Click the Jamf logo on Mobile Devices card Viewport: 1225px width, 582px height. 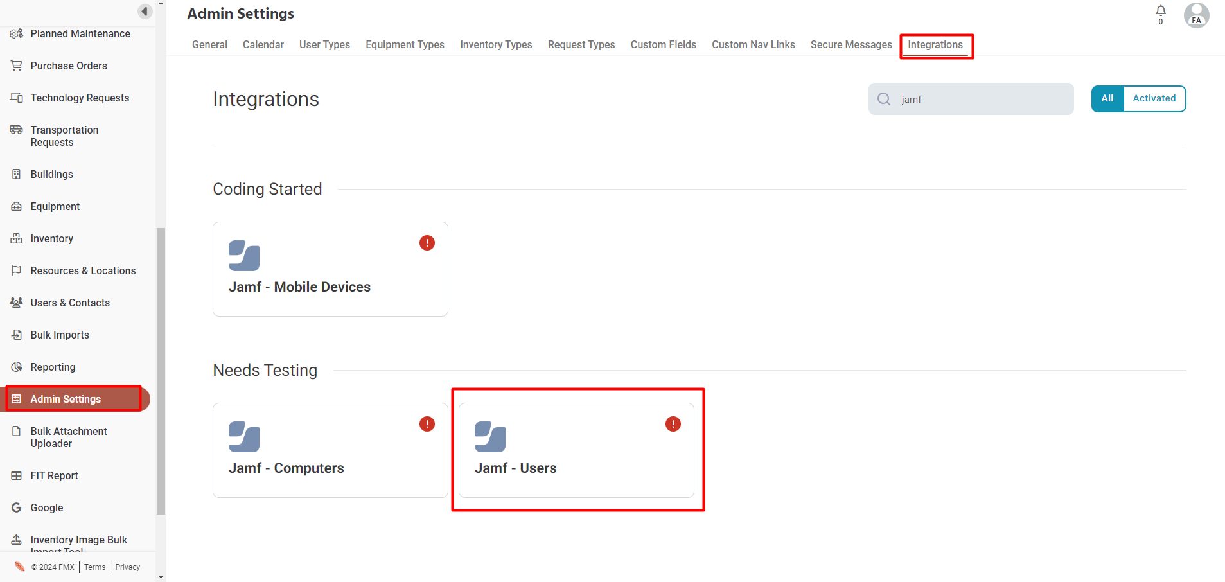(244, 256)
